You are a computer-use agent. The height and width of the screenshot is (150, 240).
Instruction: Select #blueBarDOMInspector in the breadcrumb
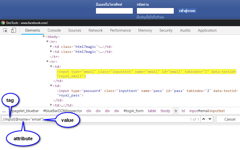[63, 111]
